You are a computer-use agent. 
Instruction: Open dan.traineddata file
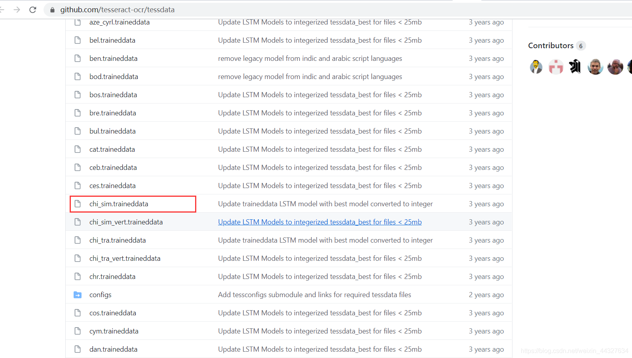(x=114, y=349)
